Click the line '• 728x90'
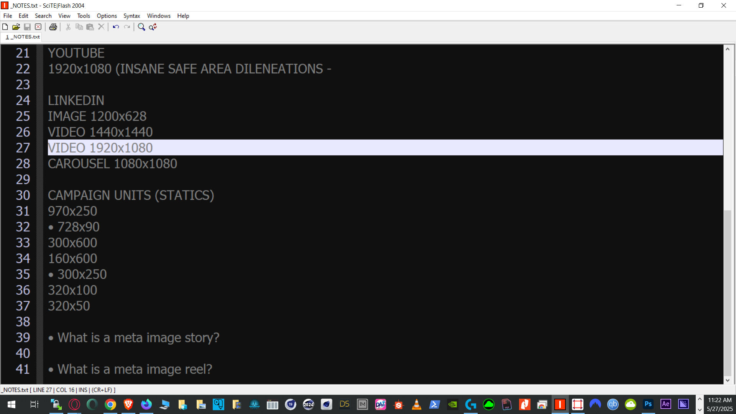 [x=74, y=227]
